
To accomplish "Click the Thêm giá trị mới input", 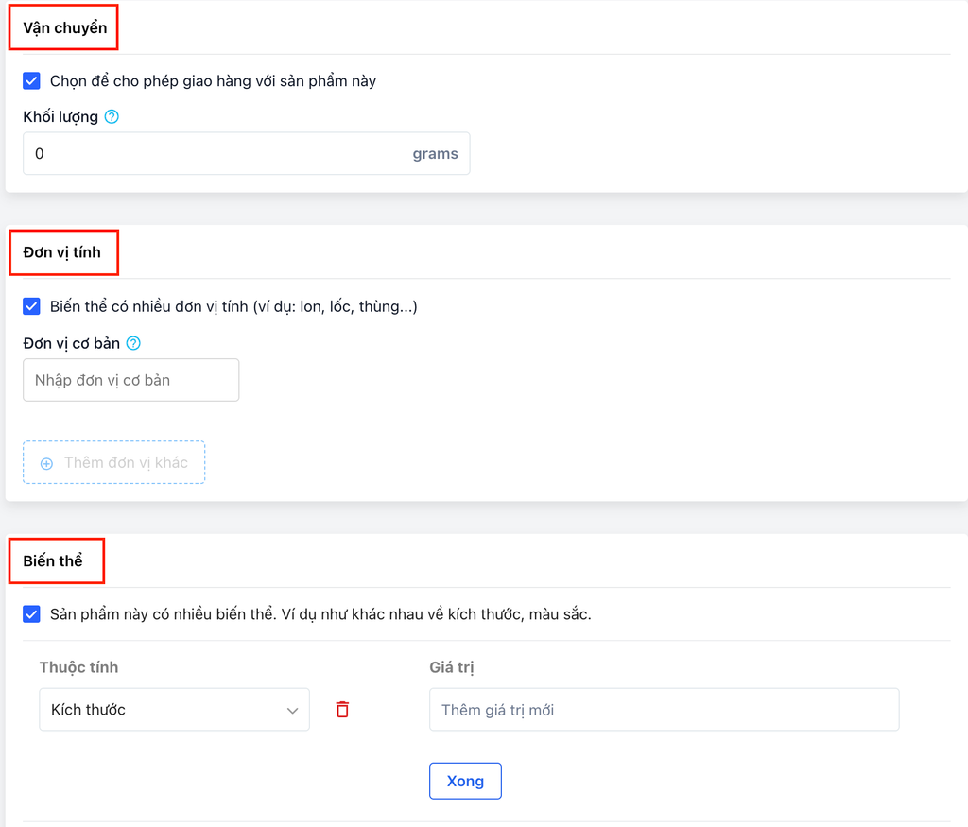I will point(664,710).
